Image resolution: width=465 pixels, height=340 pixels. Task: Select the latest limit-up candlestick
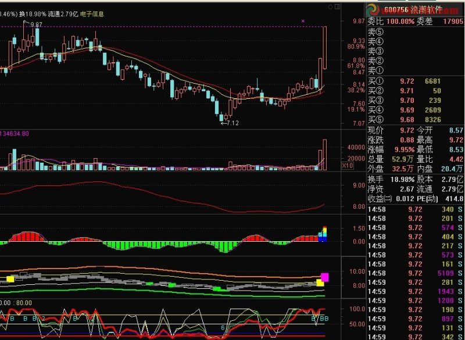(x=325, y=48)
